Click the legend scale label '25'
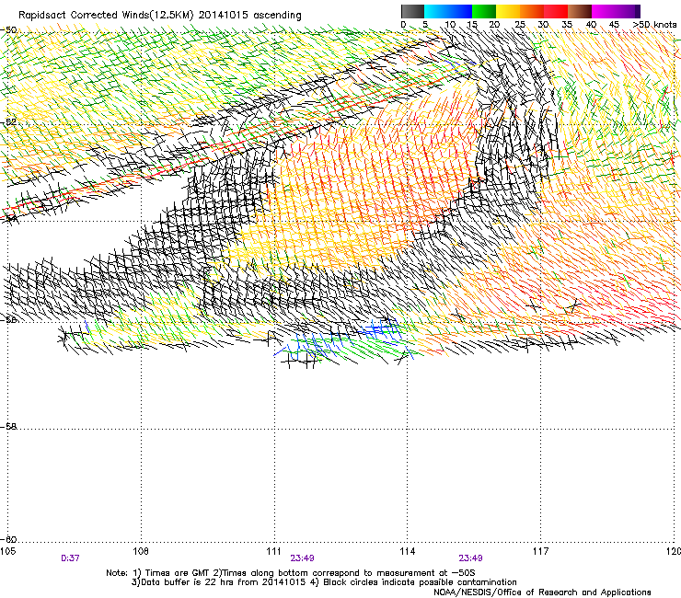 (x=520, y=25)
